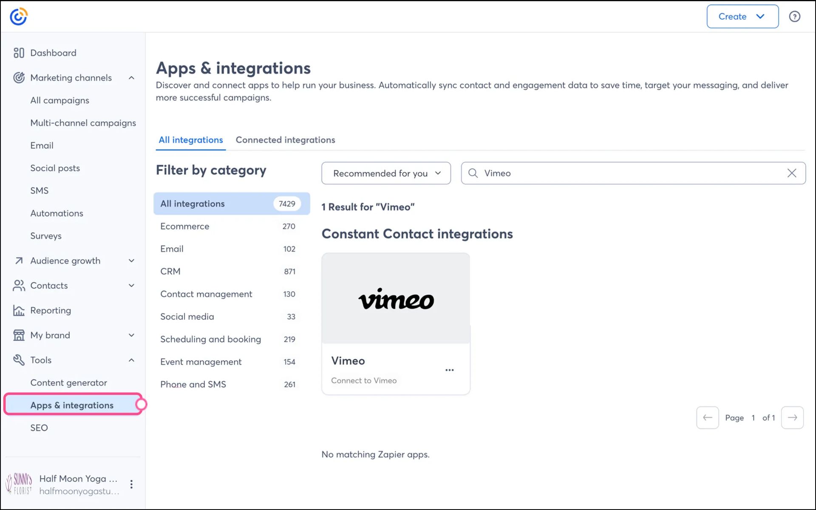The image size is (816, 510).
Task: Filter by Email category
Action: [232, 249]
